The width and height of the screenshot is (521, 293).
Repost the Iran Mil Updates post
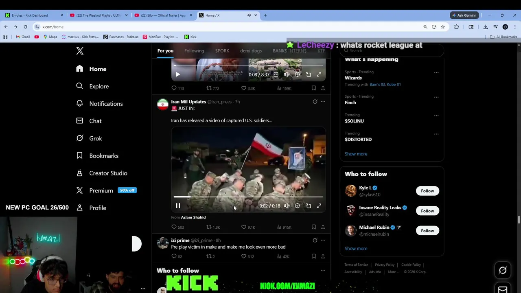click(212, 227)
